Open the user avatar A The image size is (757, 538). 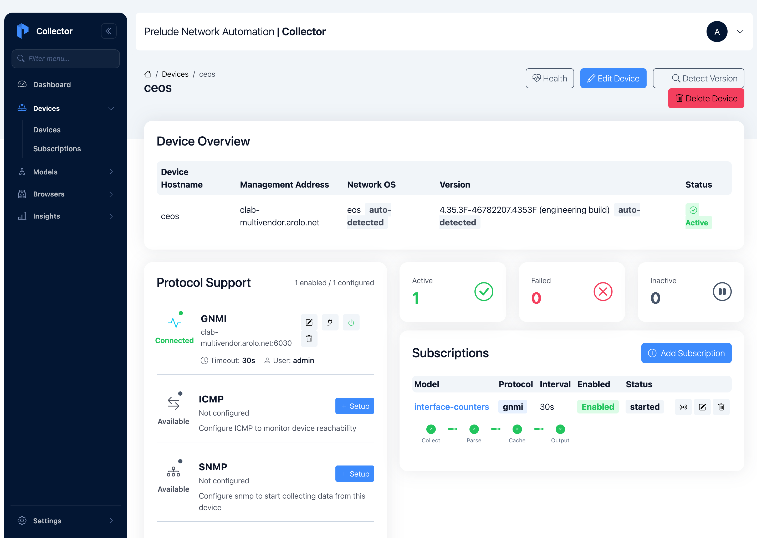pyautogui.click(x=717, y=32)
